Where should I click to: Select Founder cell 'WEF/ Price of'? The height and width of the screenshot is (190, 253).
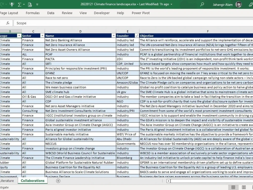pyautogui.click(x=128, y=134)
